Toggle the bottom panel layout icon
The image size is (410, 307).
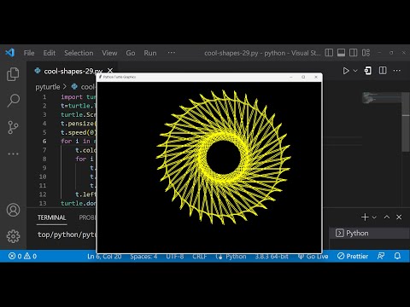341,53
